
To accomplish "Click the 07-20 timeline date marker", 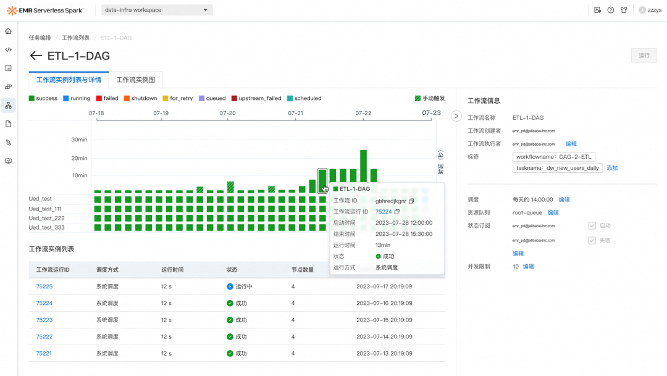I will coord(227,113).
